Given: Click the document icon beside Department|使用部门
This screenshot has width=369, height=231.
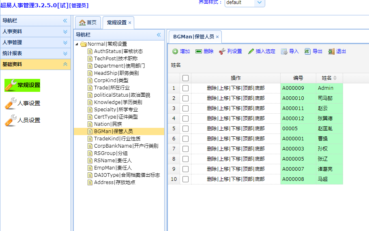Looking at the screenshot, I should click(90, 66).
